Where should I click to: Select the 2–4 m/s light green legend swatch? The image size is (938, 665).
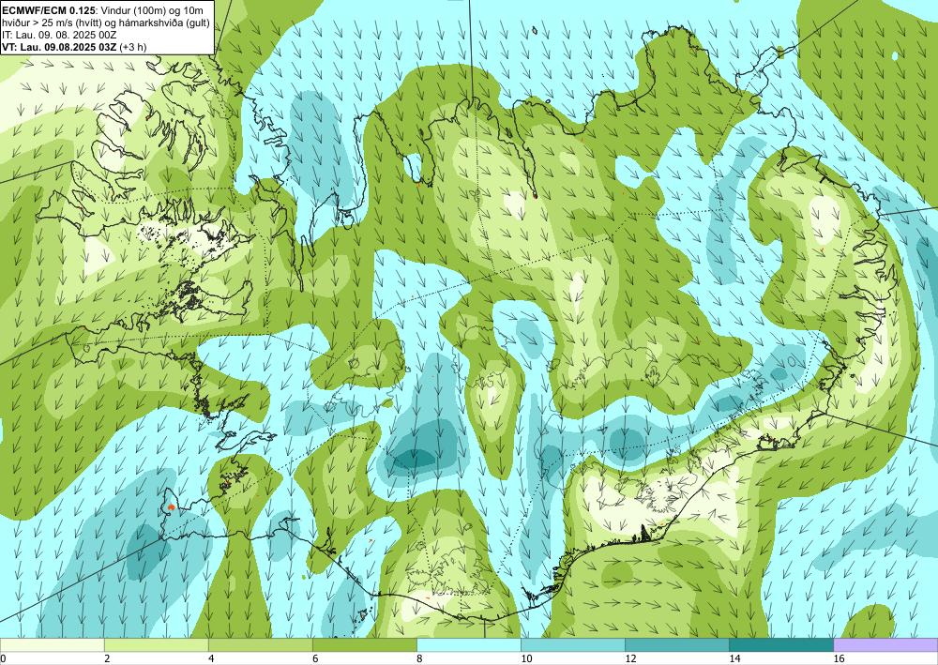pos(156,644)
